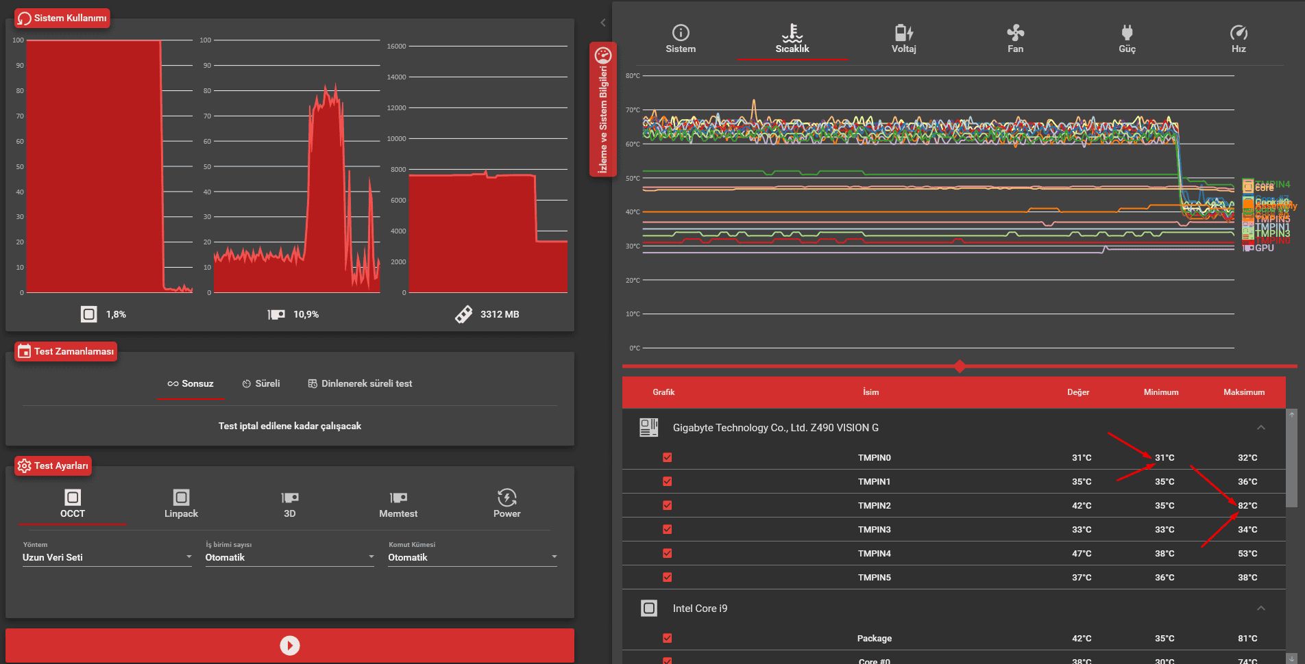This screenshot has height=664, width=1305.
Task: Open the Sistem info tab icon
Action: pyautogui.click(x=680, y=33)
